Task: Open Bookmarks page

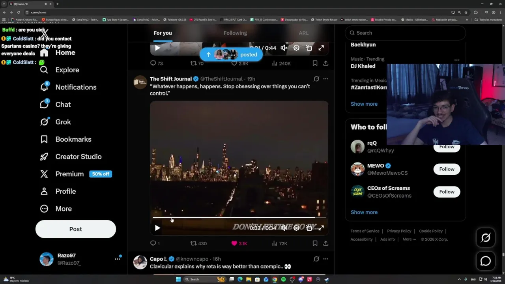Action: pos(66,139)
